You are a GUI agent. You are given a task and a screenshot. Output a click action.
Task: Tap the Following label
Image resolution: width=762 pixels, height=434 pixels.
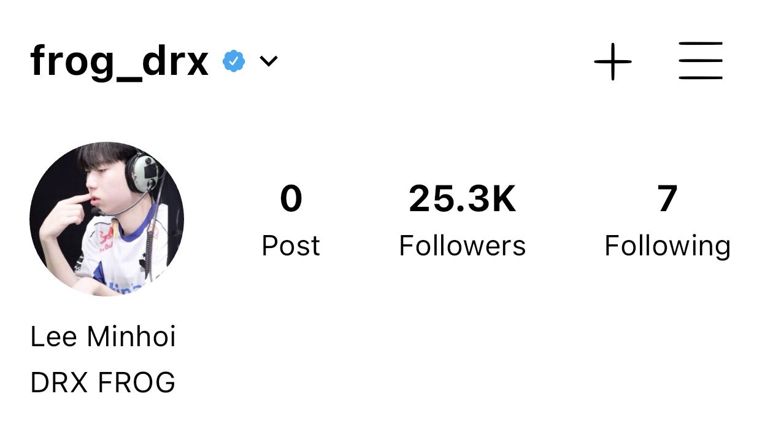[x=668, y=247]
